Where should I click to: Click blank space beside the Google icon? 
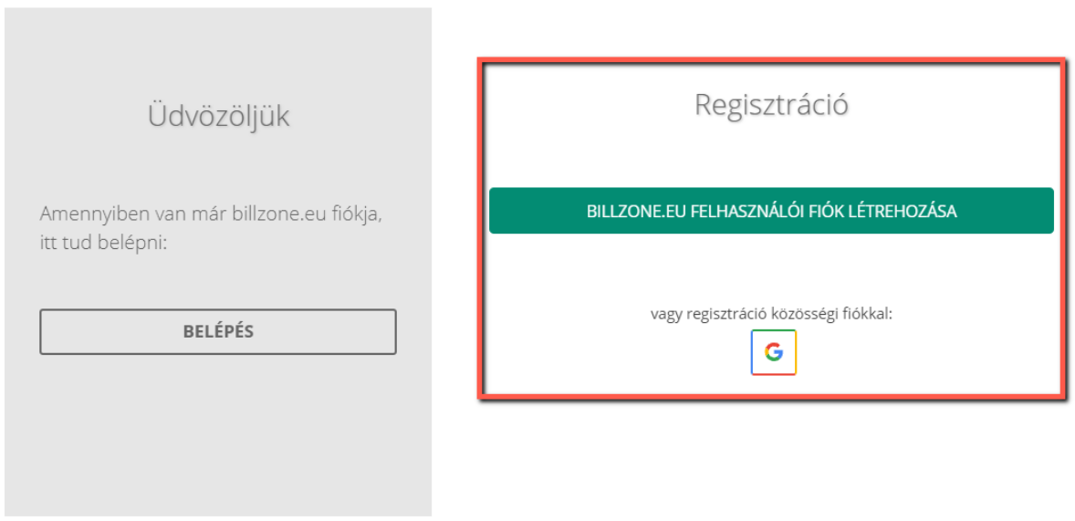coord(925,352)
